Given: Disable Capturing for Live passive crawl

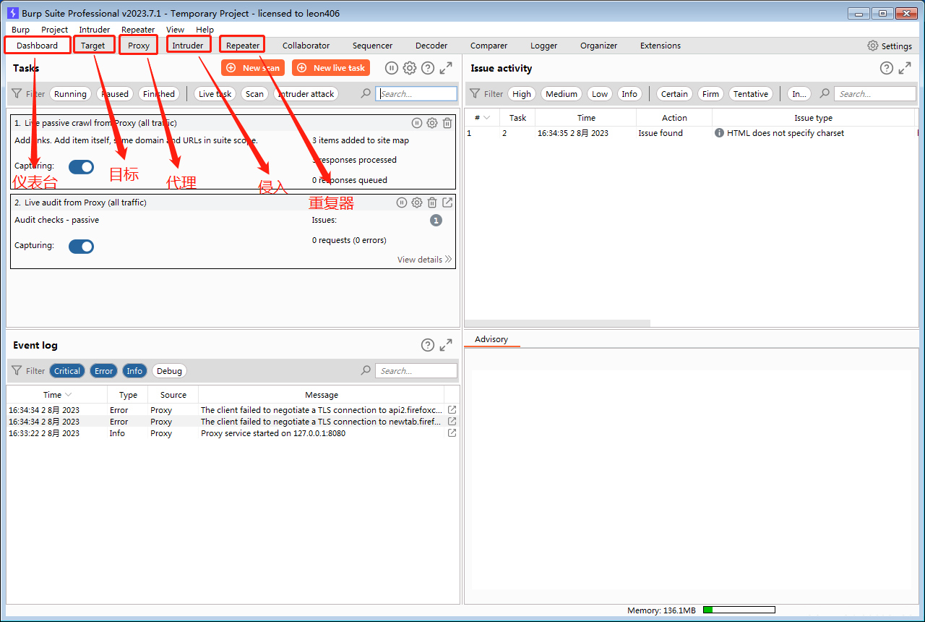Looking at the screenshot, I should (x=81, y=166).
